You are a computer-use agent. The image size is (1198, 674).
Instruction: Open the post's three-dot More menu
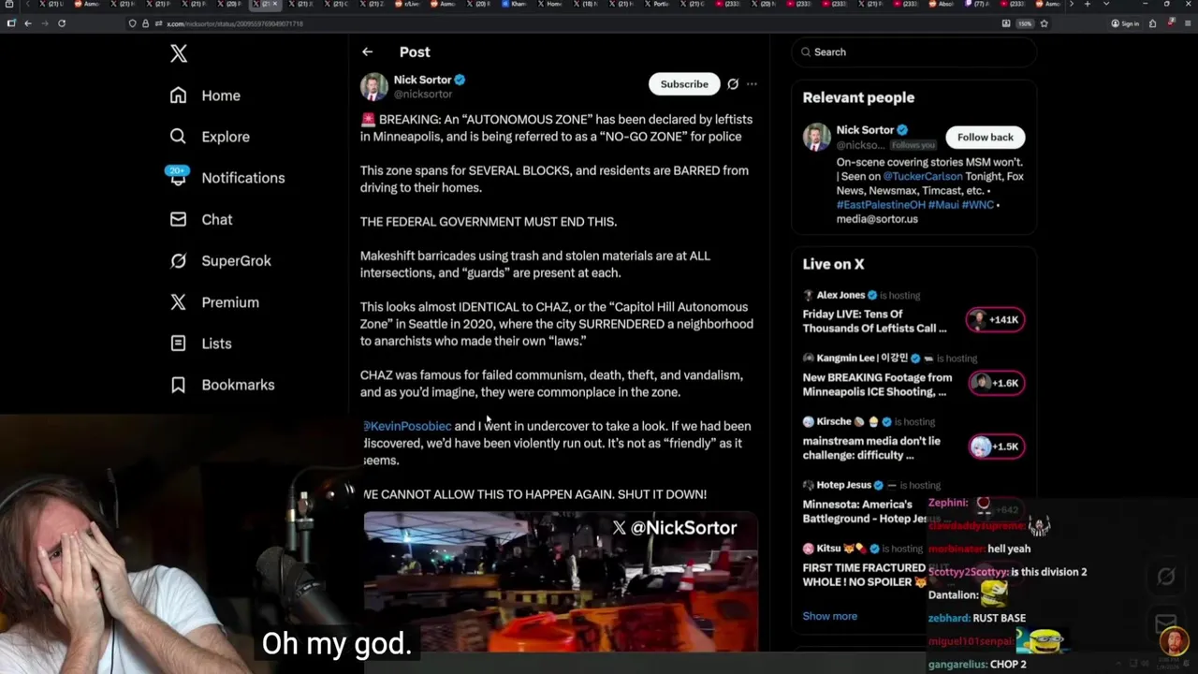752,84
